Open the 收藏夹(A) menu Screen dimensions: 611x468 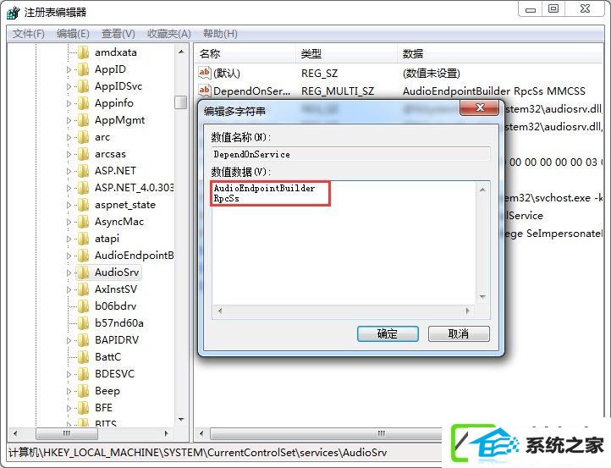[x=169, y=34]
